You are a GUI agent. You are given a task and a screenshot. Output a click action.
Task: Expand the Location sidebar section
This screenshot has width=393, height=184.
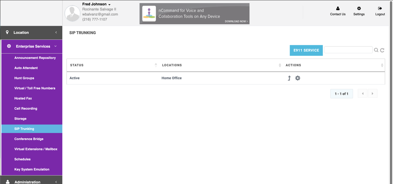pyautogui.click(x=31, y=33)
